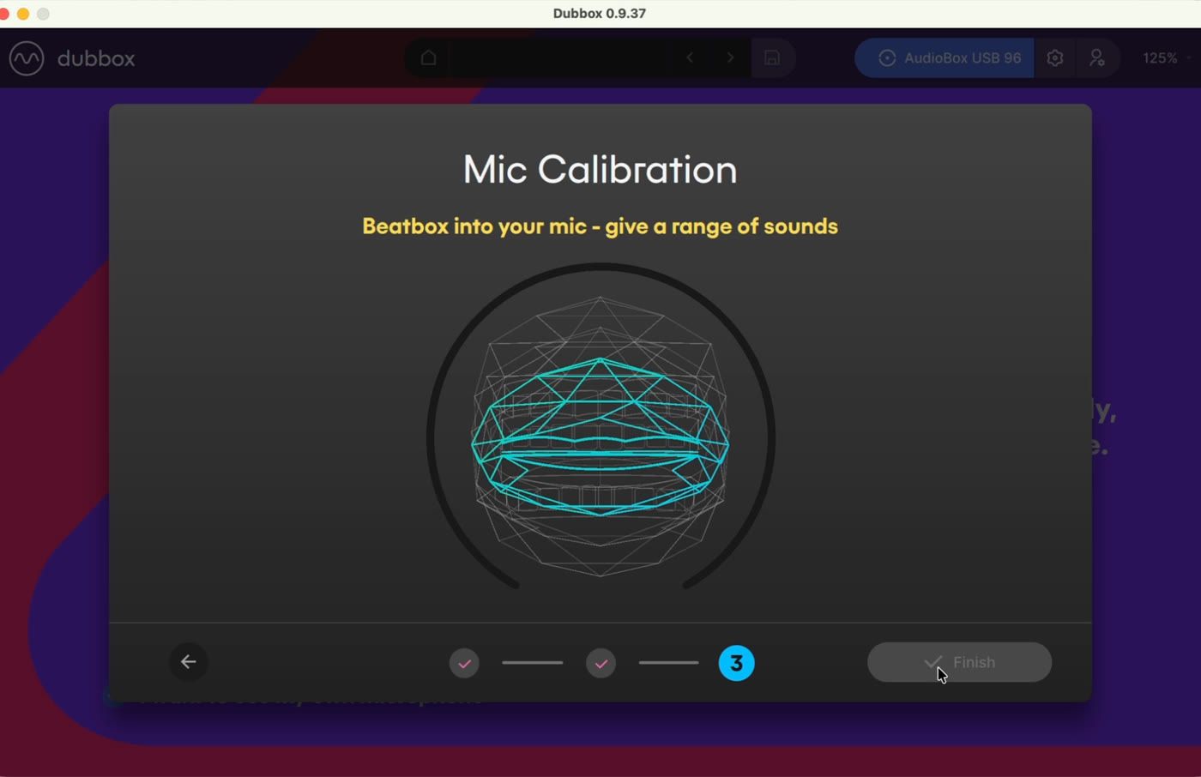Viewport: 1201px width, 777px height.
Task: Click the Finish button
Action: pos(959,662)
